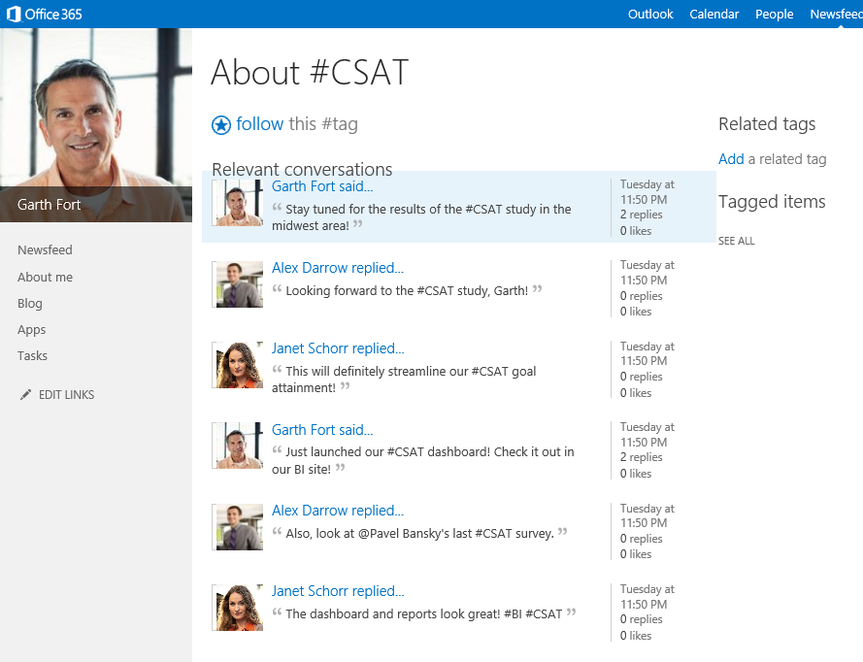
Task: Open About me in the sidebar
Action: (45, 277)
